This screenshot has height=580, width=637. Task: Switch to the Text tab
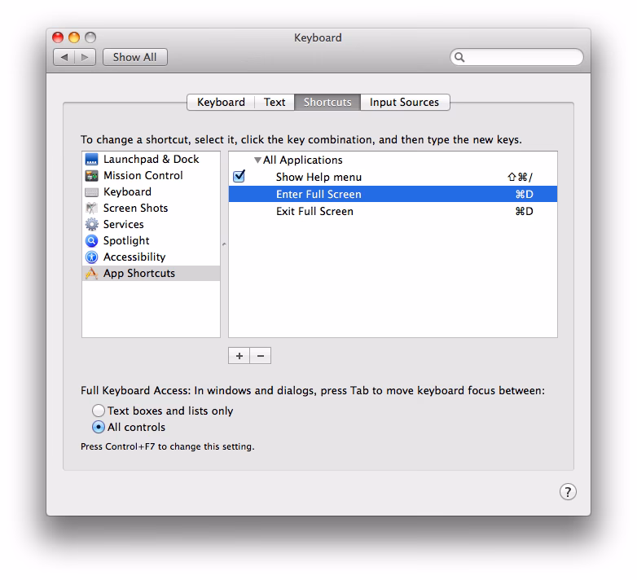[x=275, y=102]
